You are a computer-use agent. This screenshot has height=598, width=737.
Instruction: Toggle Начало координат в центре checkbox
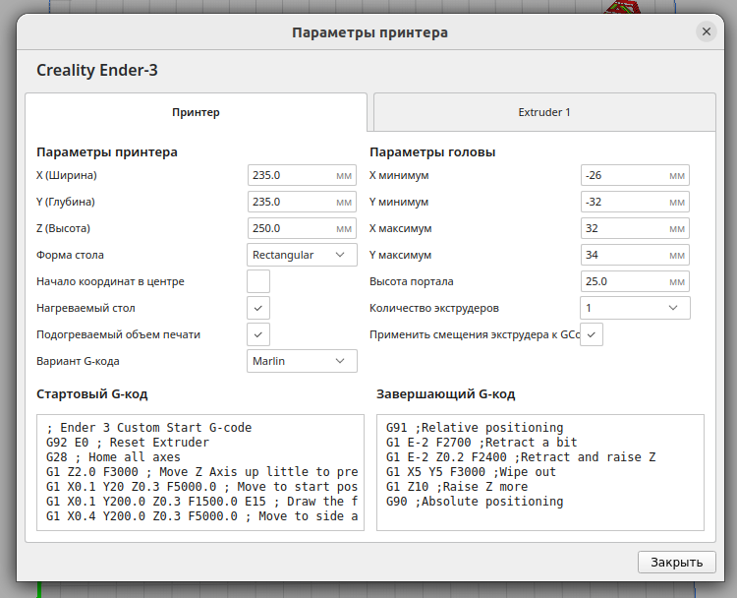tap(258, 281)
